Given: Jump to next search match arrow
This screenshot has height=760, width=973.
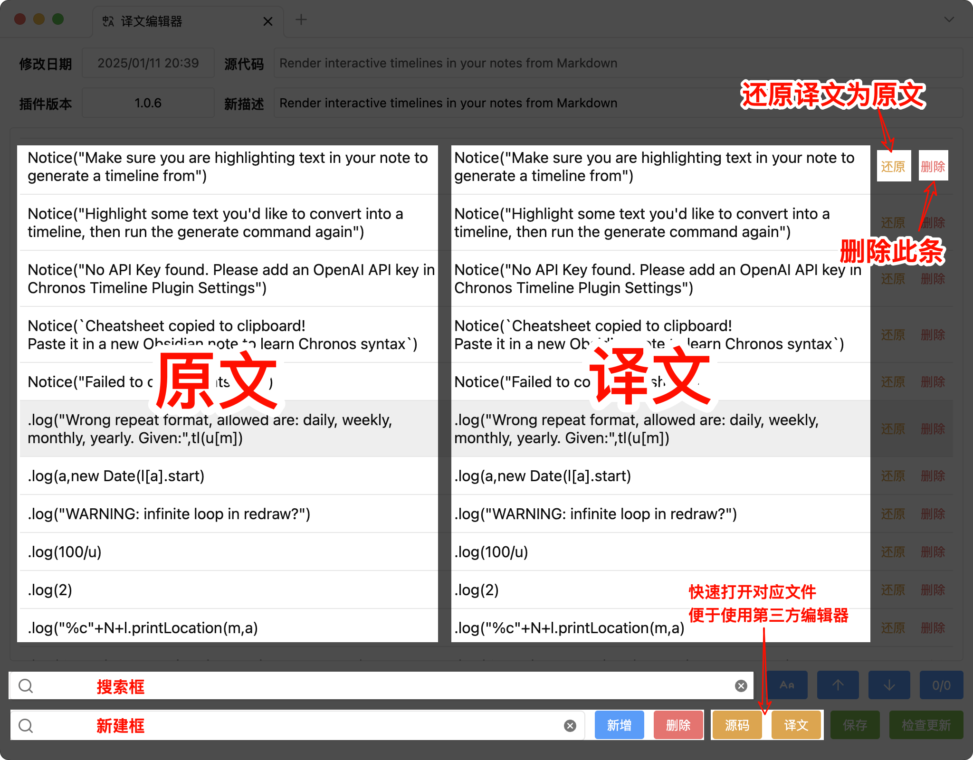Looking at the screenshot, I should coord(889,685).
